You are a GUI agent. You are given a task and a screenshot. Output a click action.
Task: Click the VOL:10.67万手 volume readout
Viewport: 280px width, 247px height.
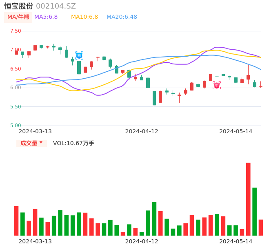73,143
